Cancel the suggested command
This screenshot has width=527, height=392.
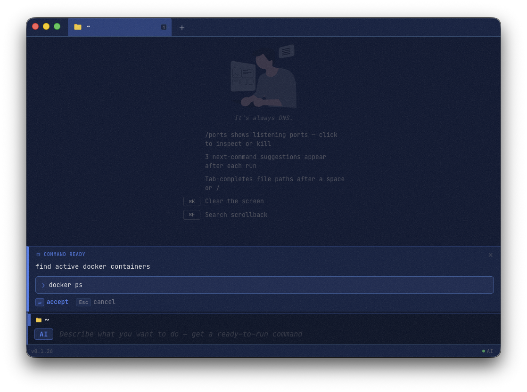pos(96,302)
